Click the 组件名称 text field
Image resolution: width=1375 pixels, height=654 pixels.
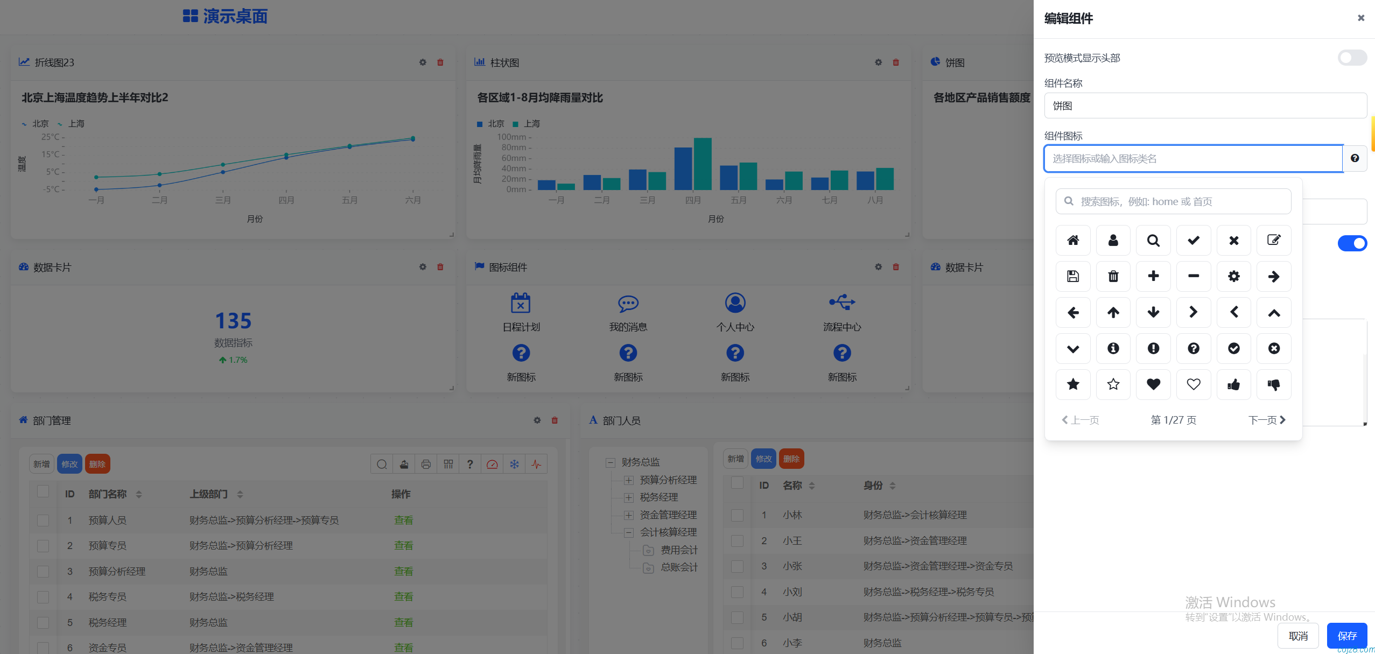pos(1205,106)
